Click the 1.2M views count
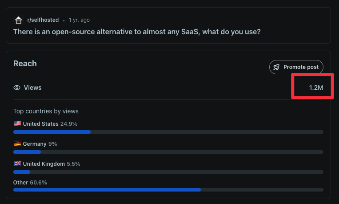Screen dimensions: 339x204 pos(316,88)
